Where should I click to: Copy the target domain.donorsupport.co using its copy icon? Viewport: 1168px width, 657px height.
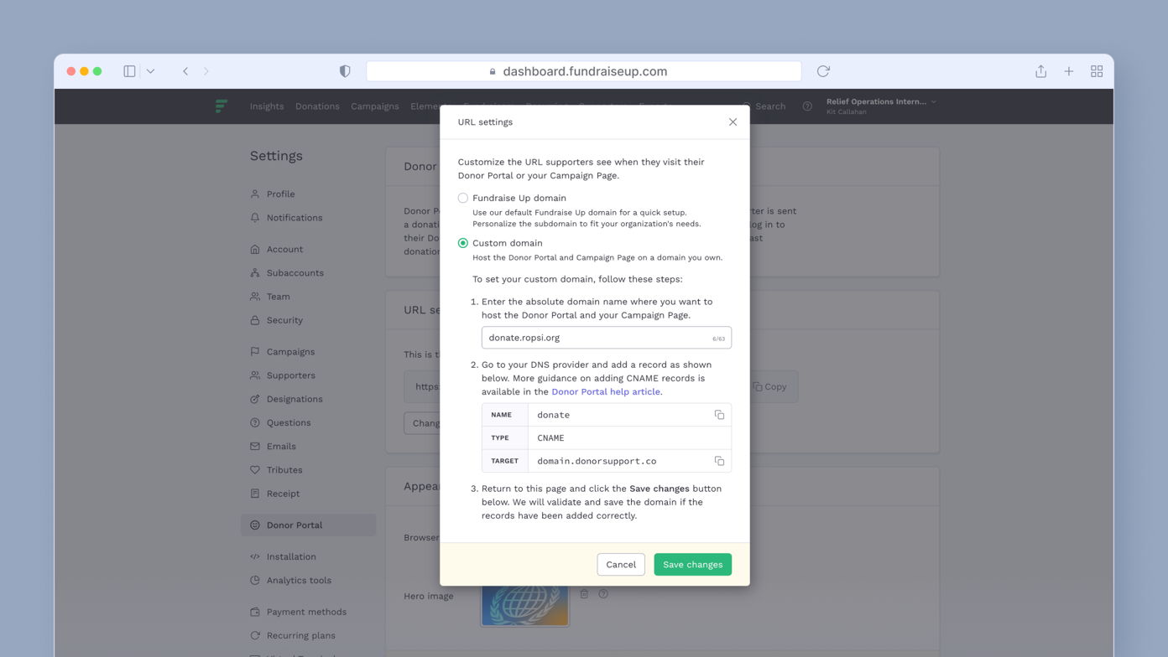(719, 460)
